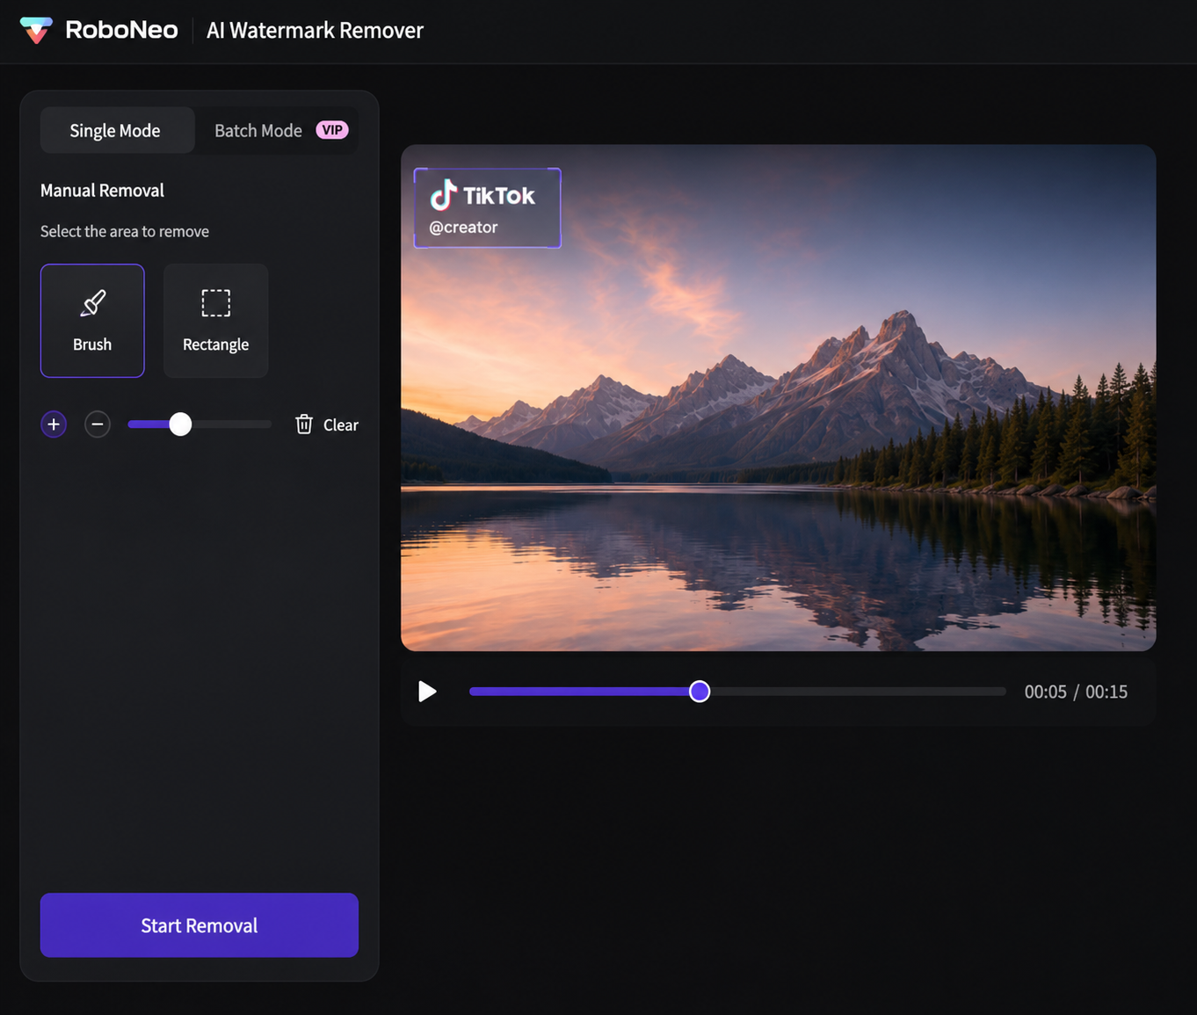The width and height of the screenshot is (1197, 1015).
Task: Click the selected TikTok watermark area
Action: pyautogui.click(x=488, y=208)
